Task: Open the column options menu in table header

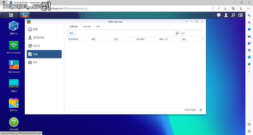Action: coord(202,39)
